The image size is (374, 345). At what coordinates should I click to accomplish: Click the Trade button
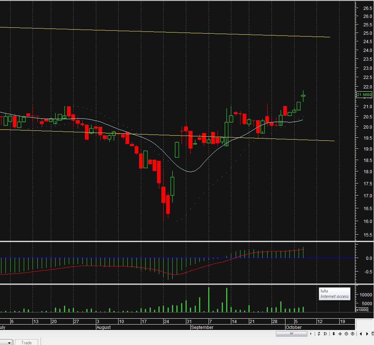[26, 342]
